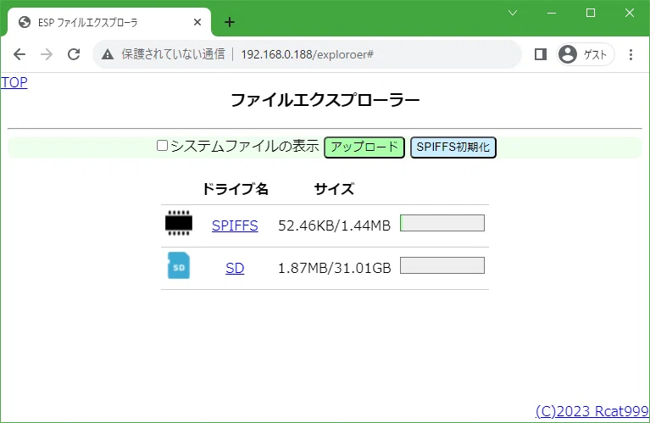The height and width of the screenshot is (423, 650).
Task: Select the ESP ファイルエクスプローラ tab
Action: [x=108, y=22]
